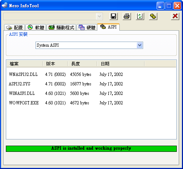
Task: Open the settings tools icon
Action: 153,16
